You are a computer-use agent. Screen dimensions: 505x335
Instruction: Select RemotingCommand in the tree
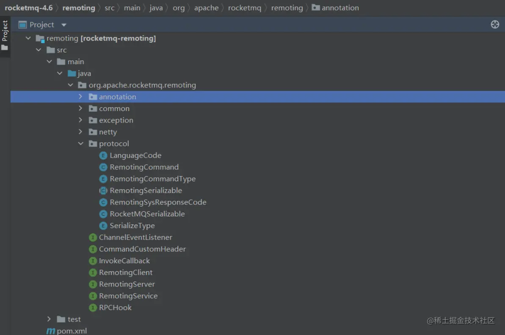coord(144,167)
